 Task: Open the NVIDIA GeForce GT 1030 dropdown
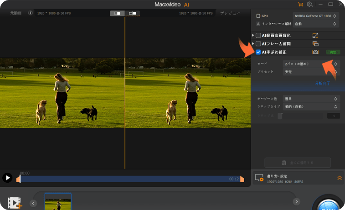point(315,16)
